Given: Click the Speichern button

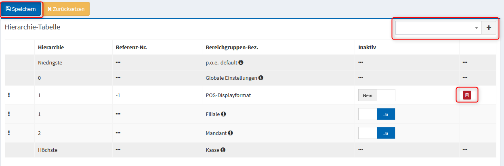Looking at the screenshot, I should coord(21,9).
